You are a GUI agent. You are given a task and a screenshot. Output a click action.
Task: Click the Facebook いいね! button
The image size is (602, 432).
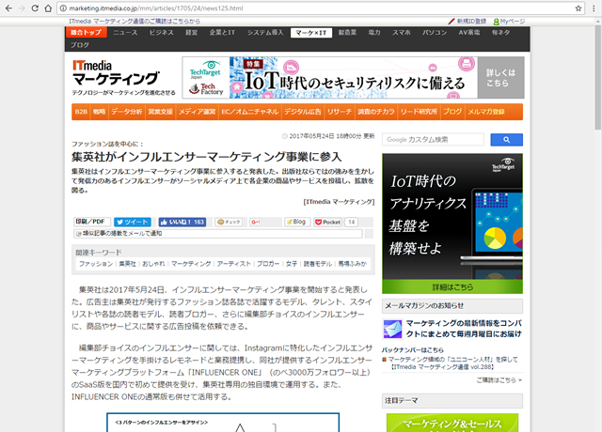point(181,222)
